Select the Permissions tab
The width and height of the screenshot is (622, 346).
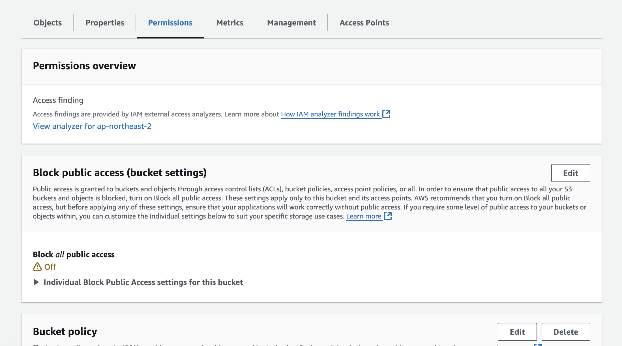(170, 23)
